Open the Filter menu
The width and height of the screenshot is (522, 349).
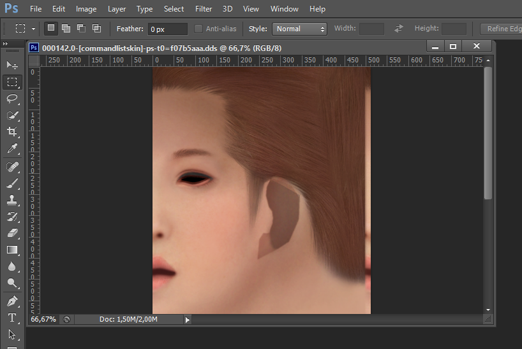tap(204, 9)
